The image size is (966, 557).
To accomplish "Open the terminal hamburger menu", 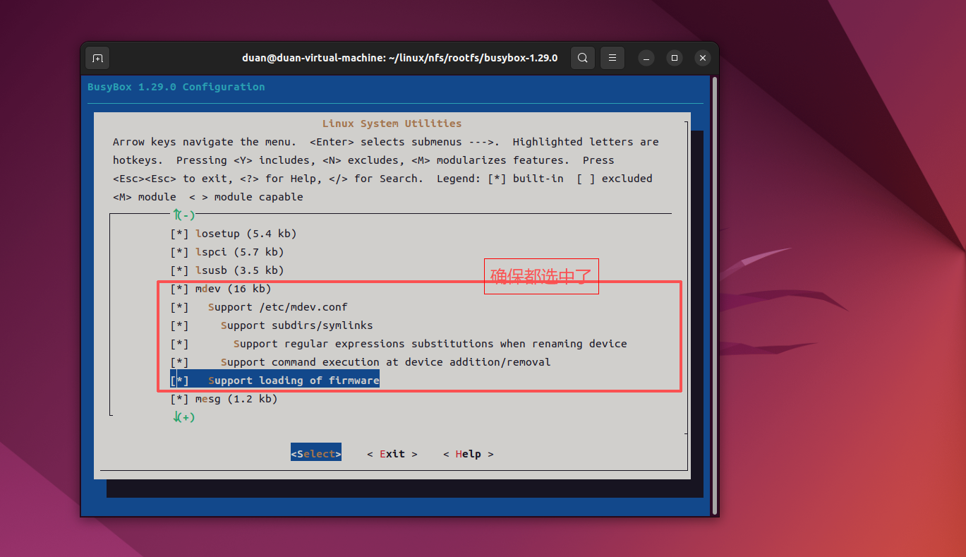I will 612,58.
